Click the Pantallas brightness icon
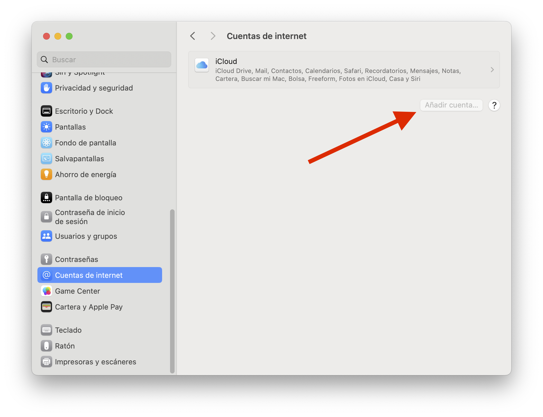 coord(46,127)
